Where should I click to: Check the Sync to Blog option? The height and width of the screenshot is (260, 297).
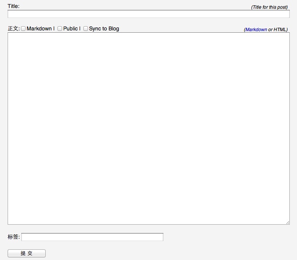point(86,29)
